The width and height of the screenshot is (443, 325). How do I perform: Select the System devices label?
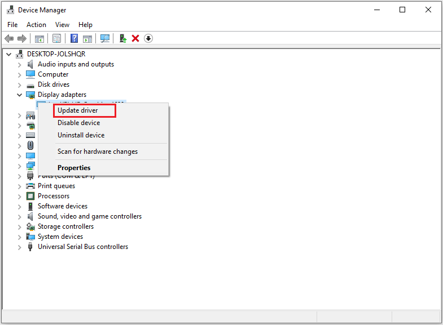tap(60, 237)
